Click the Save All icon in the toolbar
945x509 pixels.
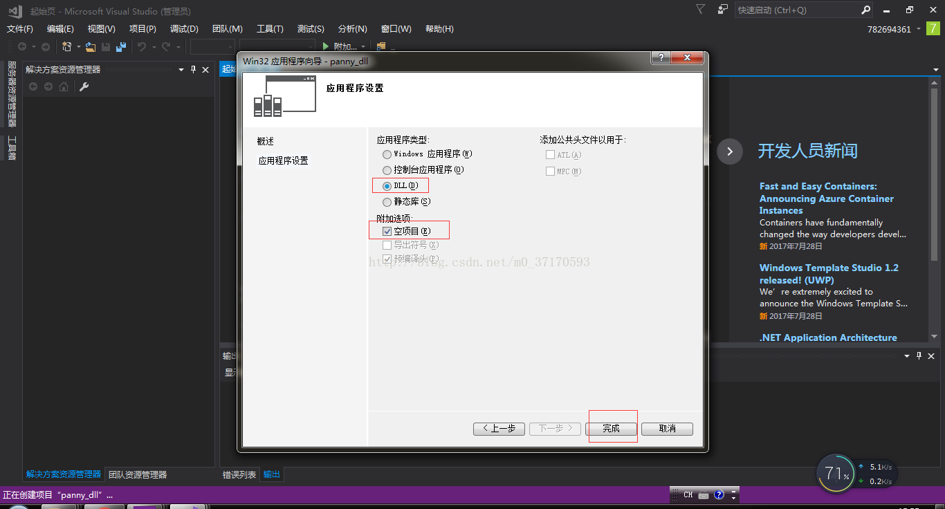121,46
